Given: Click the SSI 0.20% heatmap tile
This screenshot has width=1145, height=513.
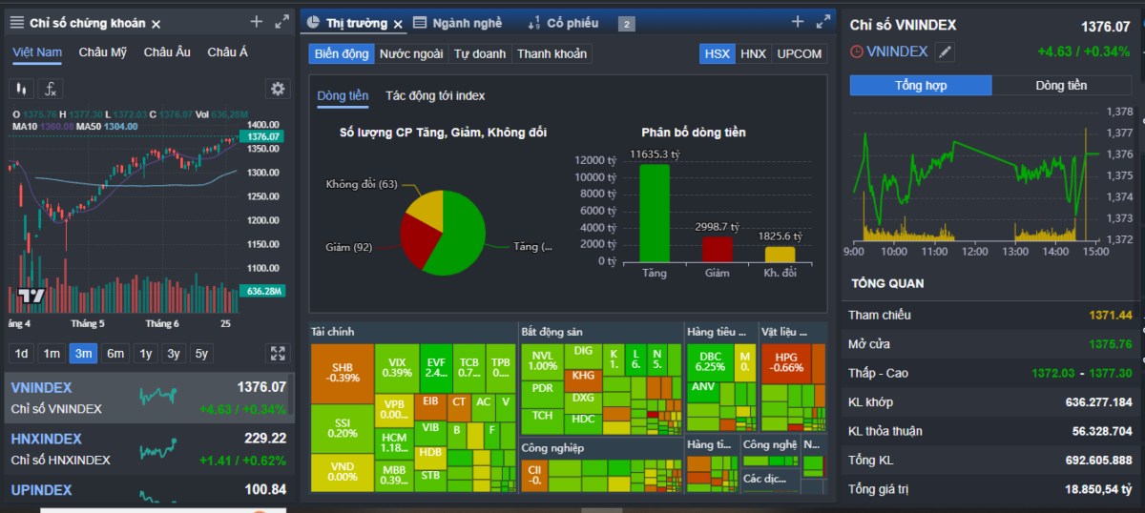Looking at the screenshot, I should click(342, 427).
